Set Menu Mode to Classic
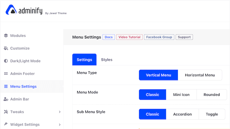Screen dimensions: 230x129 click(x=153, y=95)
